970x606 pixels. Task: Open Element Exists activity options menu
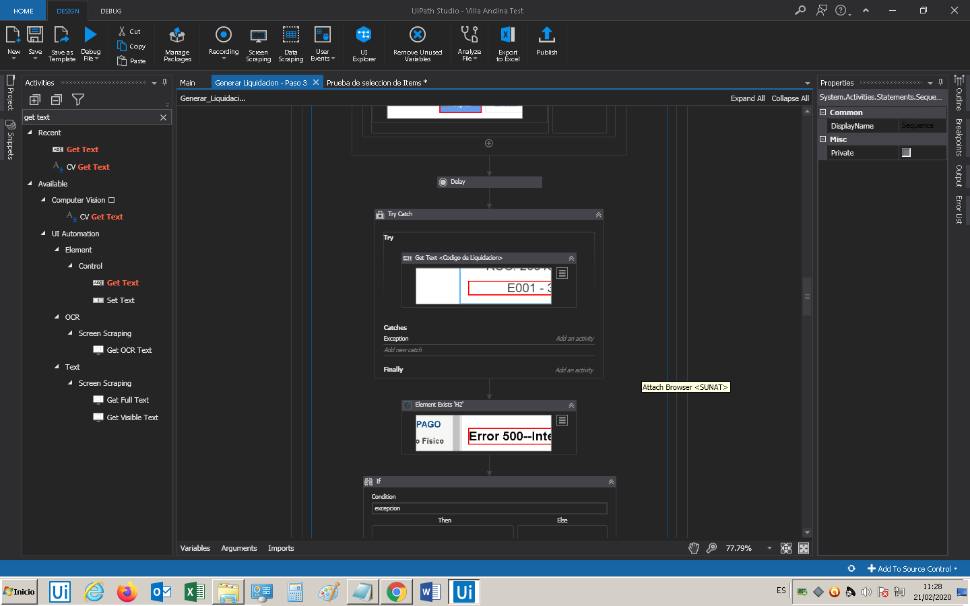point(562,420)
